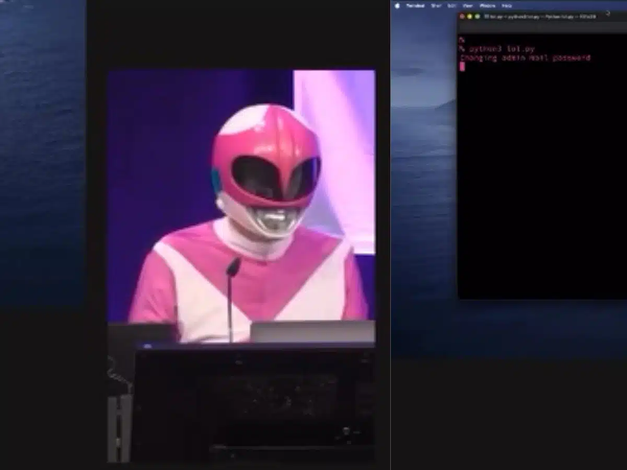
Task: Click the python3 lol.py command line
Action: coord(502,49)
